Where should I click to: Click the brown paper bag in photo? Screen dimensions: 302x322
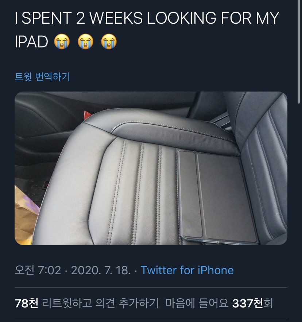[x=26, y=216]
